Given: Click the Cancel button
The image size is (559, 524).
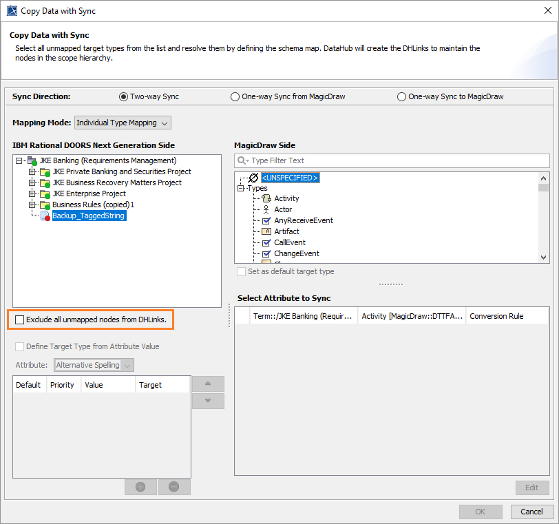Looking at the screenshot, I should (531, 512).
